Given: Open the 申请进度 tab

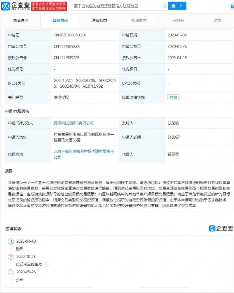Looking at the screenshot, I should tap(21, 21).
